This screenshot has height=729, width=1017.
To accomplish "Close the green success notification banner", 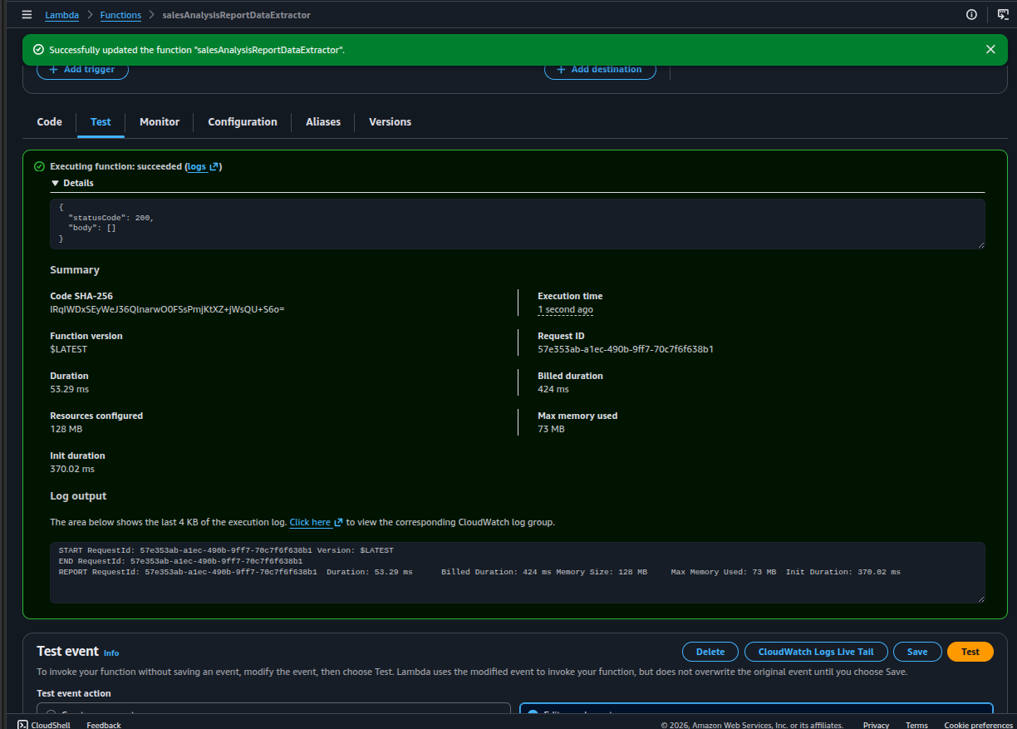I will tap(990, 50).
